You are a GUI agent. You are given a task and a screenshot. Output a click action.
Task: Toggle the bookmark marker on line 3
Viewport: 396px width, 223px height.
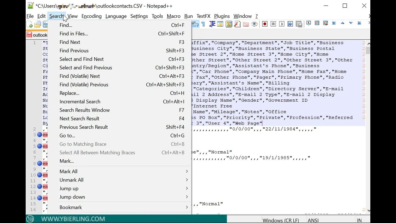click(x=40, y=135)
